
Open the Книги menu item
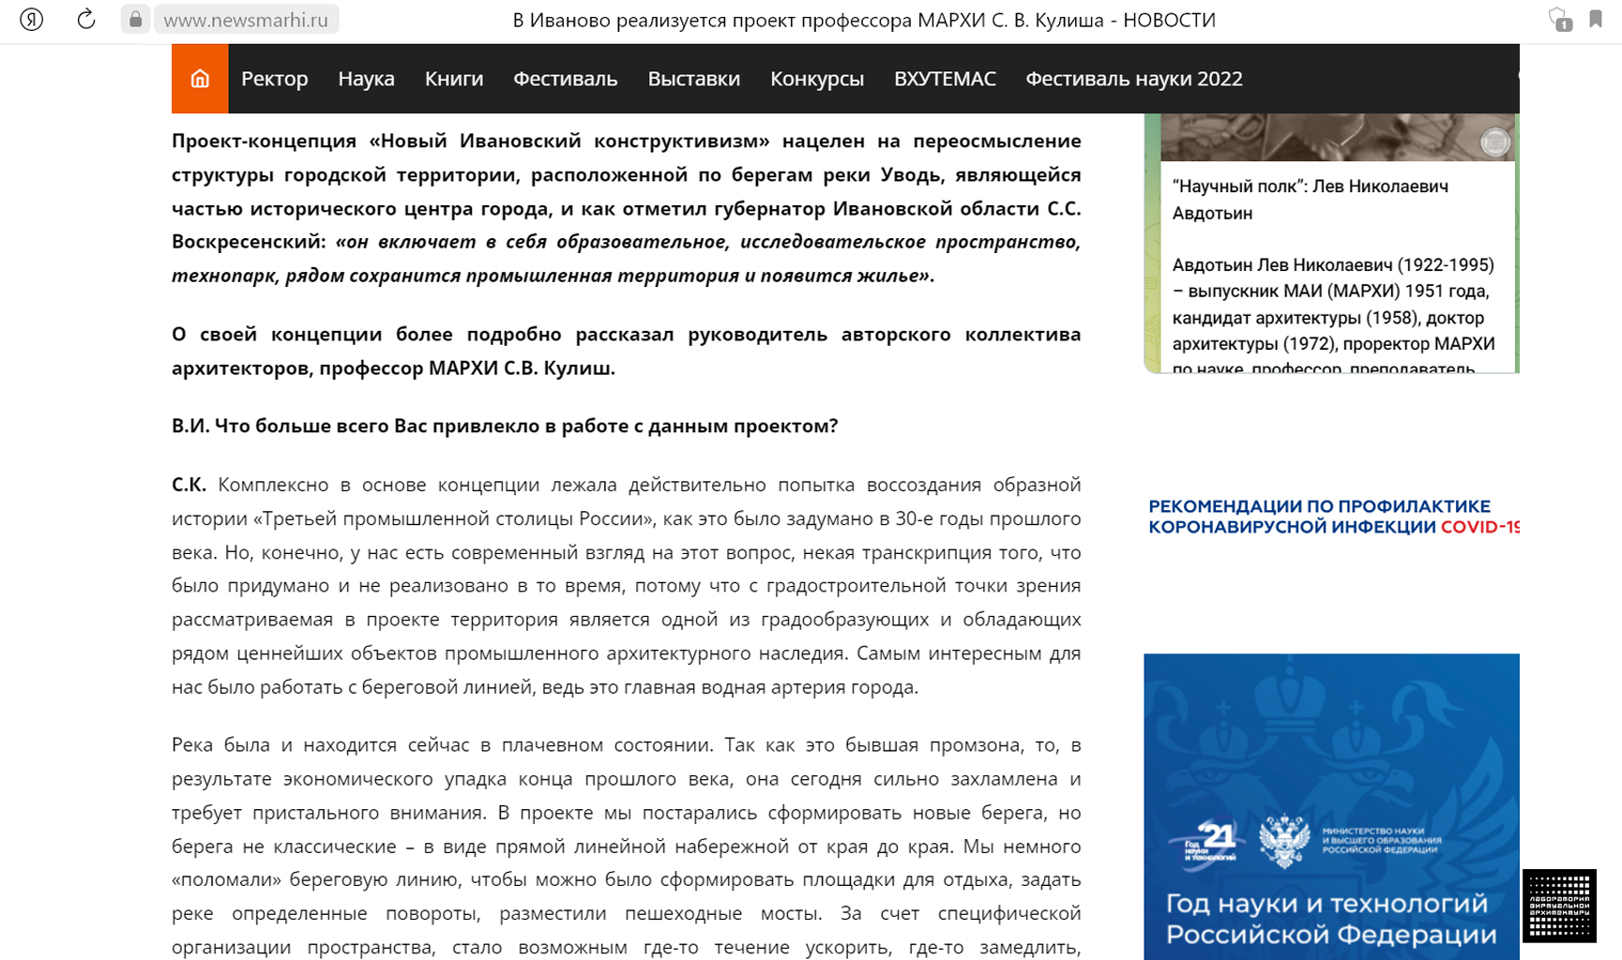(454, 79)
